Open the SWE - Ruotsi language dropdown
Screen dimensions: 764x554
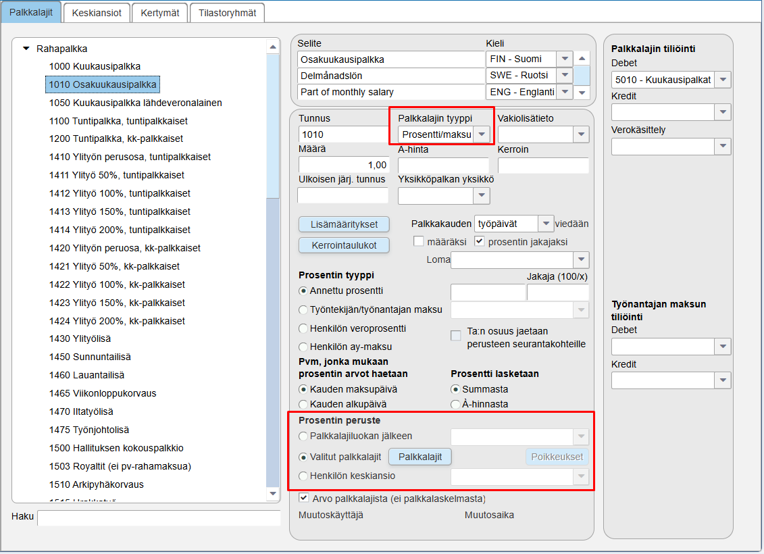pyautogui.click(x=565, y=75)
